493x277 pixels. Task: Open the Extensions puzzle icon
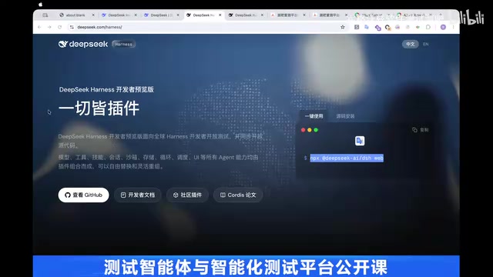pos(428,28)
